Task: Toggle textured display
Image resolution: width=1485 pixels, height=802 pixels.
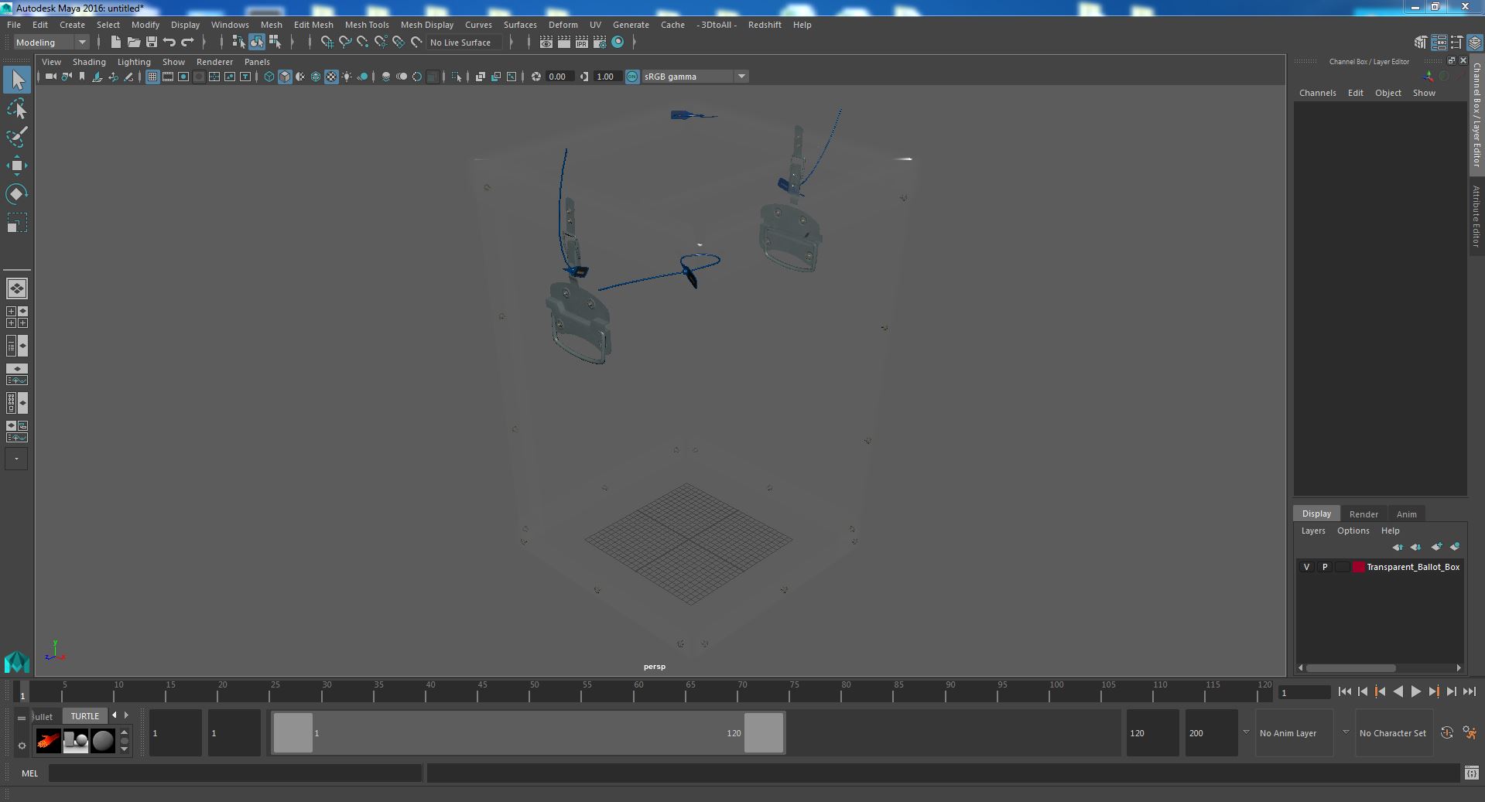Action: click(331, 77)
